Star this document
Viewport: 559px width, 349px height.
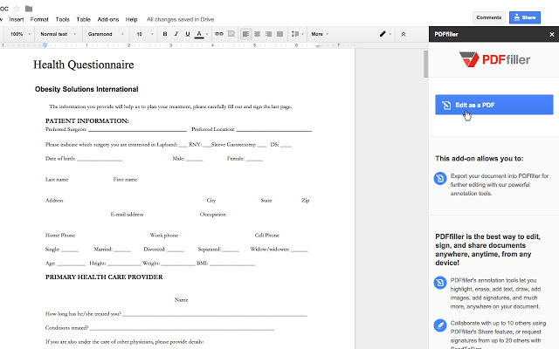[17, 8]
